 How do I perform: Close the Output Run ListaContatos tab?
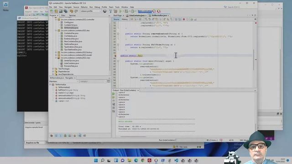(x=138, y=90)
